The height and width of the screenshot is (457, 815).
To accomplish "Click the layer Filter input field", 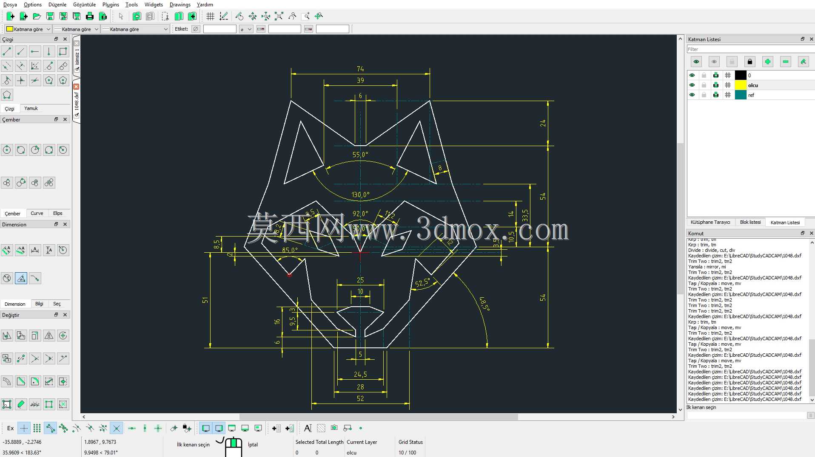I will click(x=750, y=49).
